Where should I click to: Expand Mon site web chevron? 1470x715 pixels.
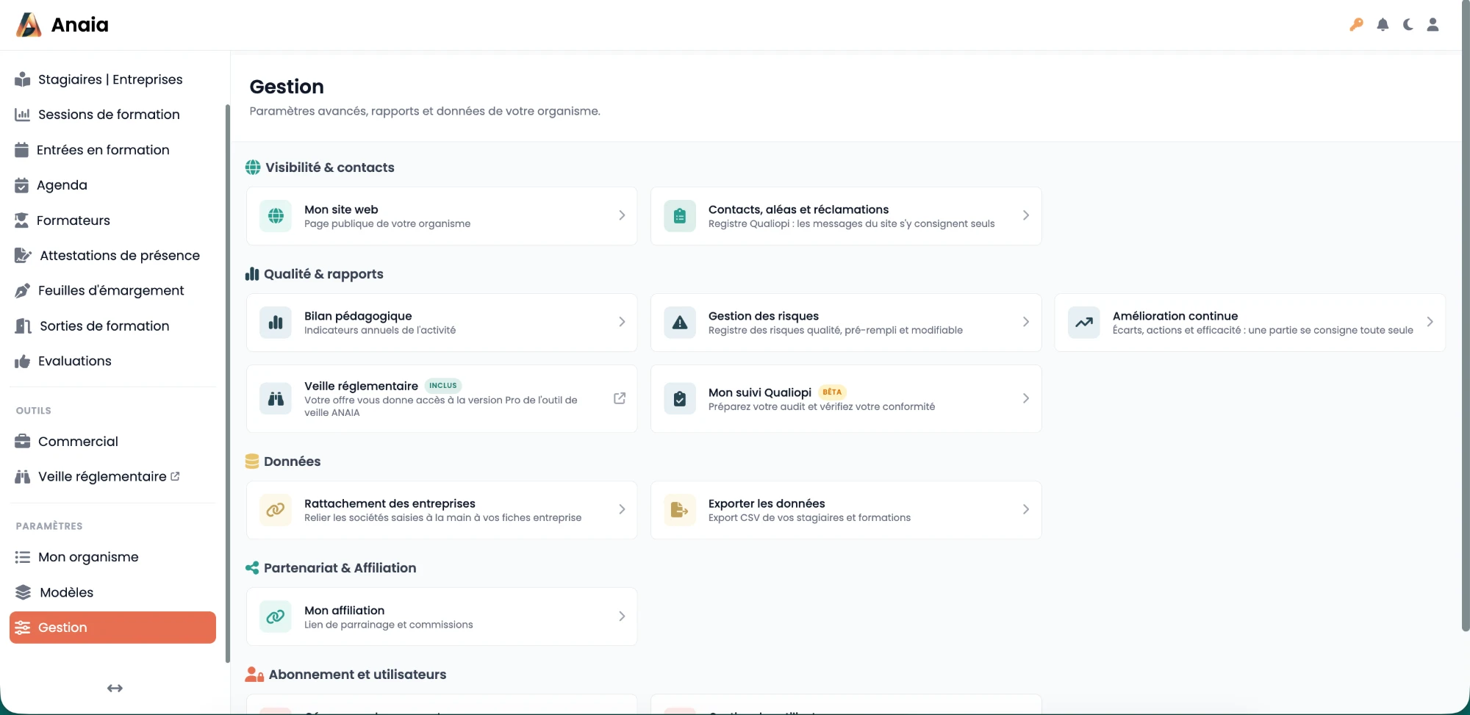pos(622,215)
